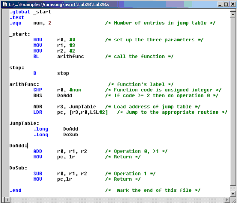Viewport: 237px width, 203px height.
Task: Click the 'BHS' instruction
Action: (38, 95)
